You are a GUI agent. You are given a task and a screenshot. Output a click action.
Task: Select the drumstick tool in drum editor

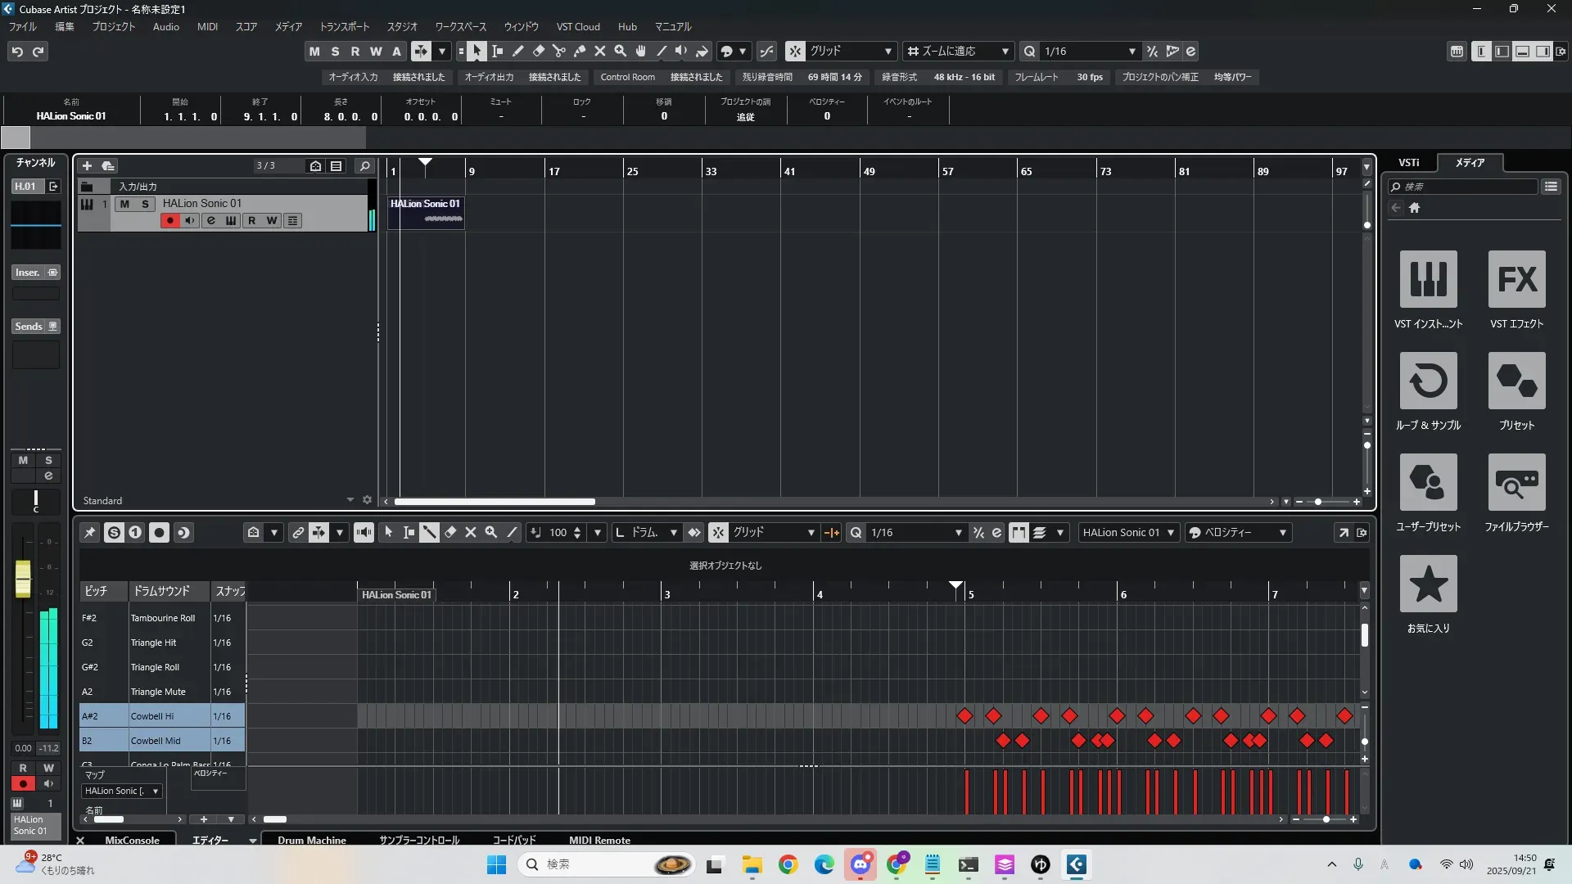[x=430, y=533]
